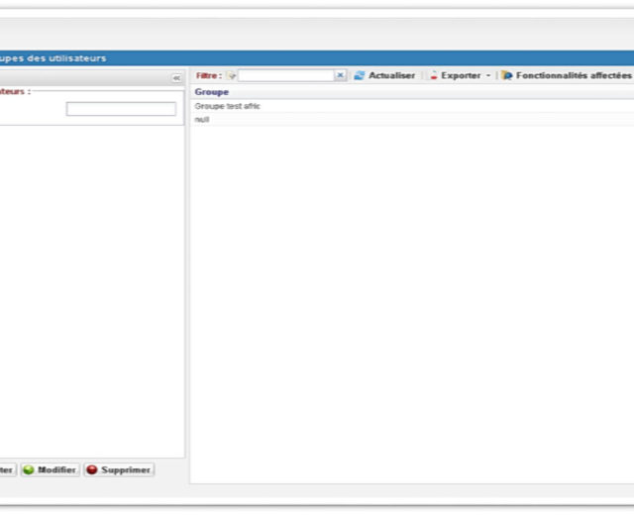Click the partially visible Ajouter button
The width and height of the screenshot is (634, 515).
pyautogui.click(x=7, y=469)
